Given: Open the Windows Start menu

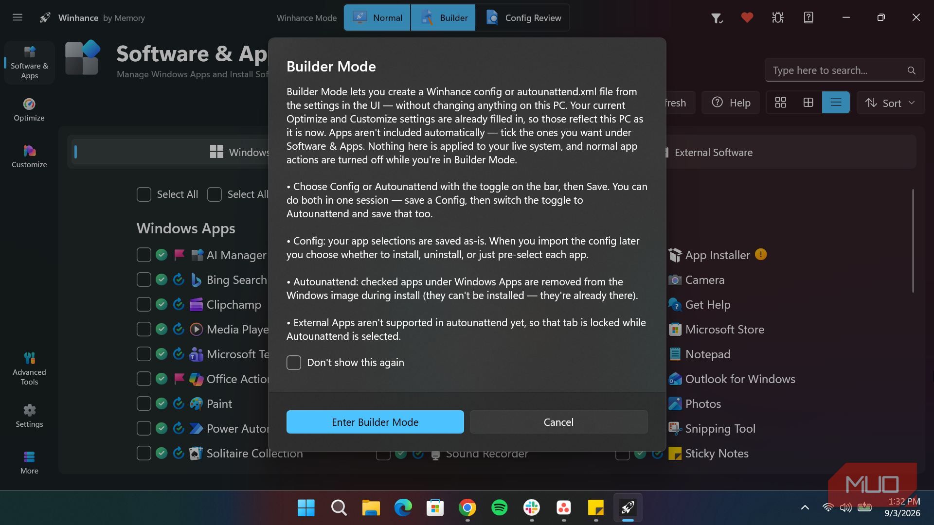Looking at the screenshot, I should (x=306, y=507).
